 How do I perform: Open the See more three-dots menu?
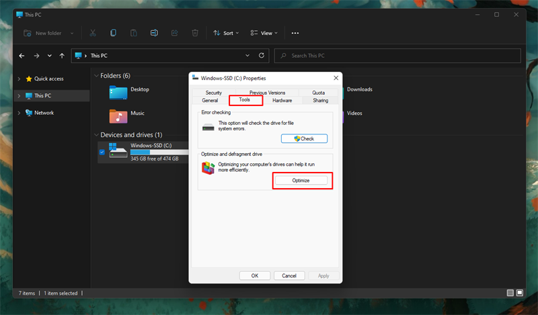295,33
